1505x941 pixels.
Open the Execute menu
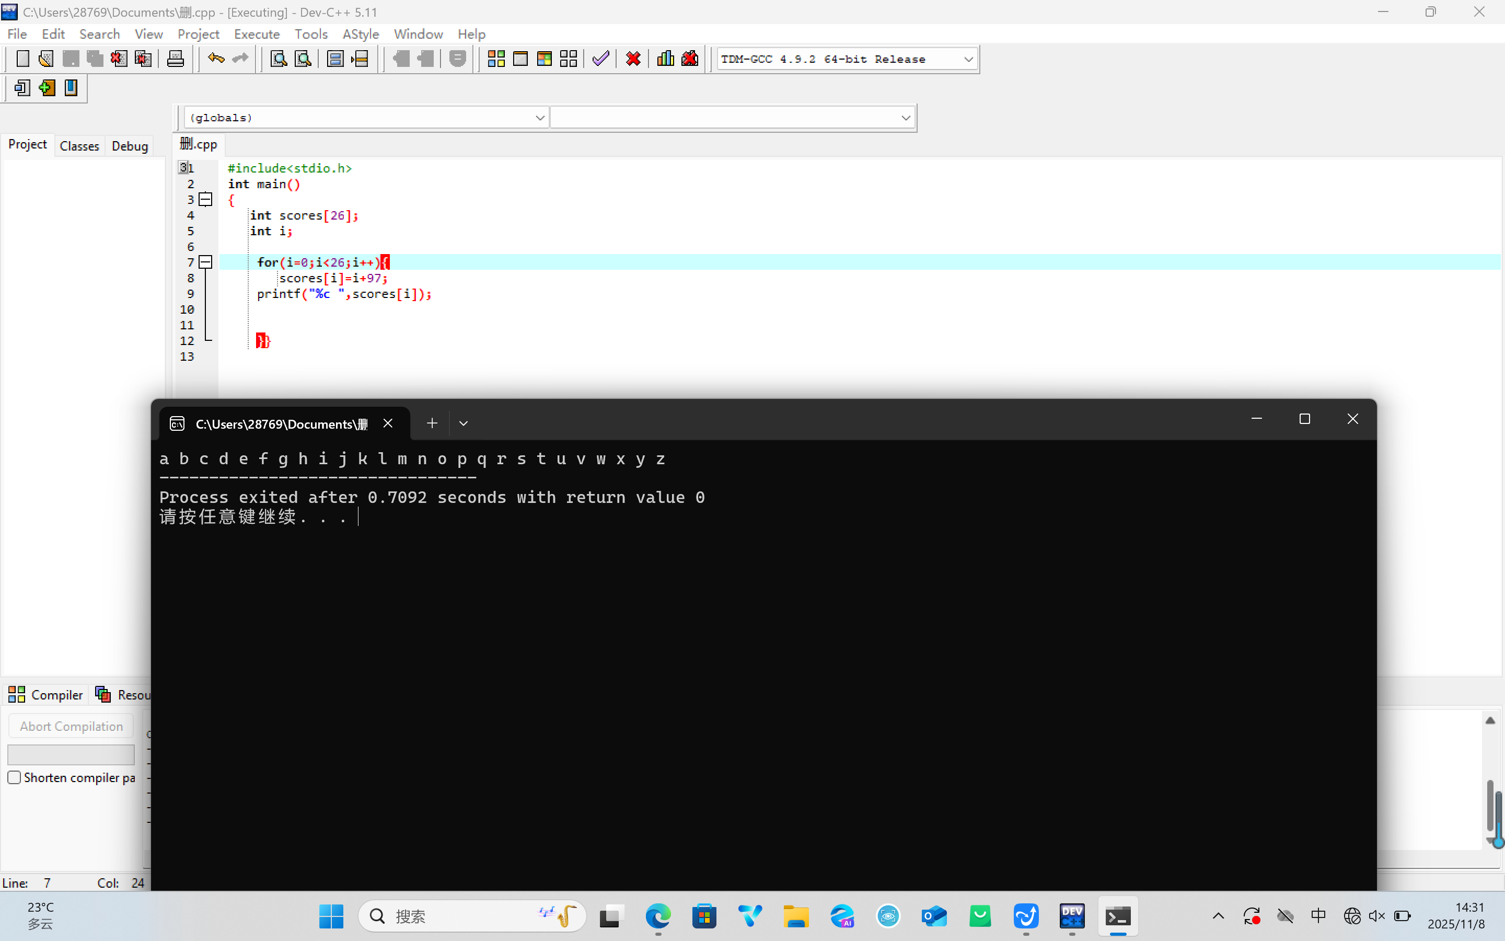(256, 33)
